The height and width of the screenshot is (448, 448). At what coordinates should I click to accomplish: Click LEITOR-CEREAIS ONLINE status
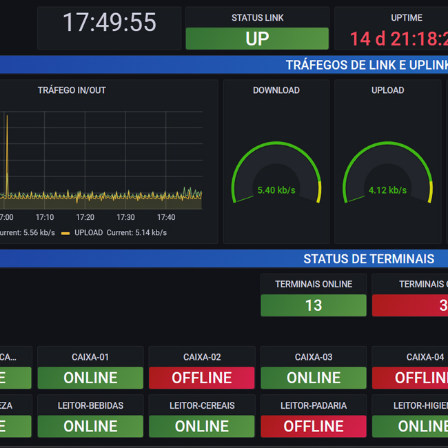click(x=202, y=426)
